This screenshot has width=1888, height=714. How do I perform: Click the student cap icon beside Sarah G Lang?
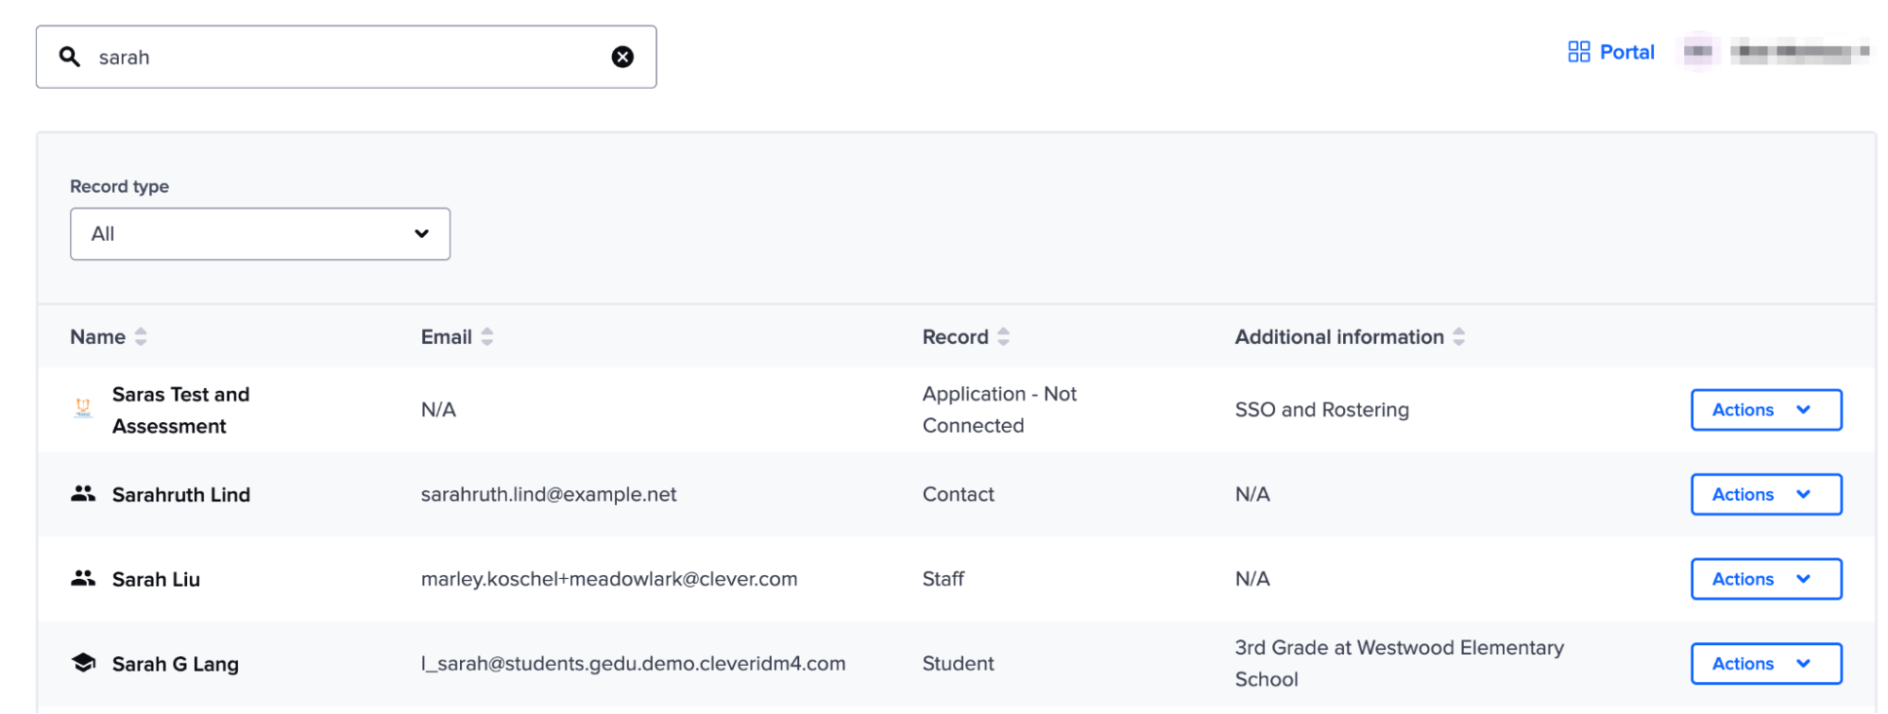[83, 663]
